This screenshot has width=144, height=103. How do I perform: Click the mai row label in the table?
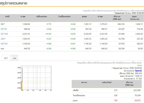click(2, 49)
